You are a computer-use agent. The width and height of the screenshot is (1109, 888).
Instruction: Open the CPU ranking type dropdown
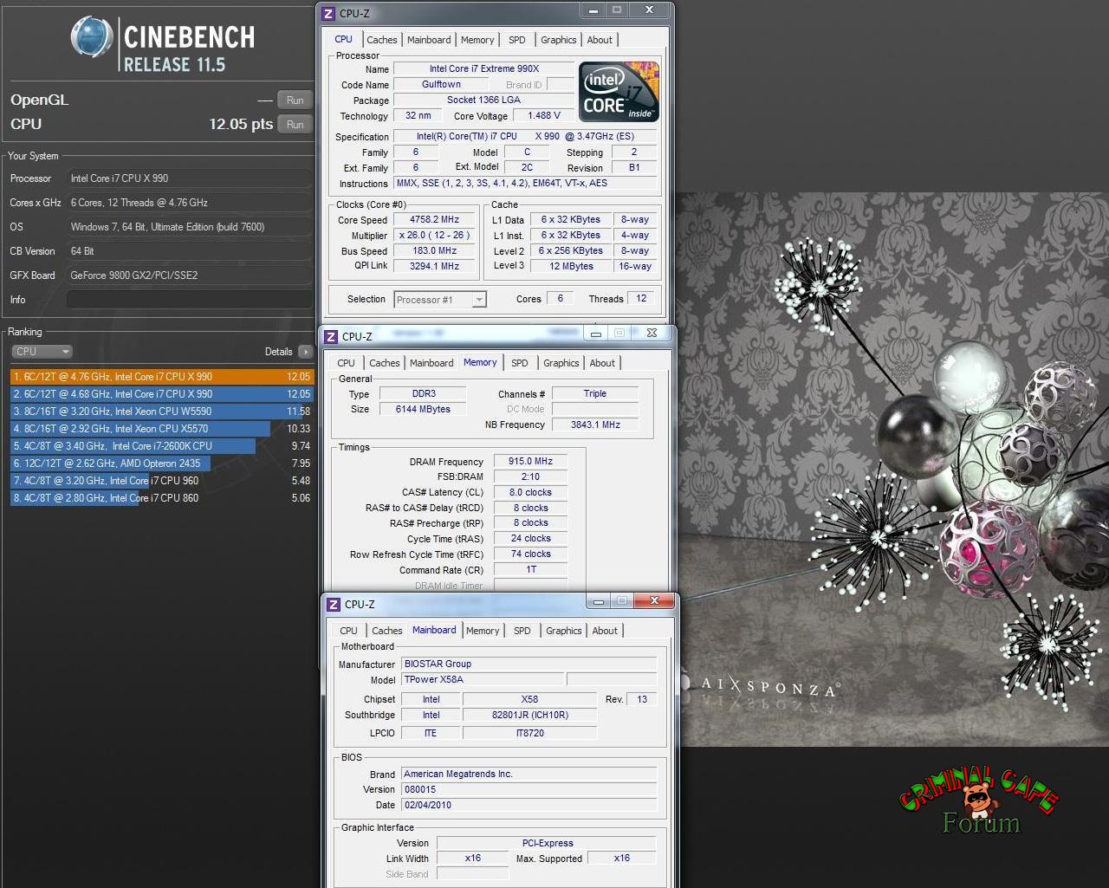click(42, 352)
